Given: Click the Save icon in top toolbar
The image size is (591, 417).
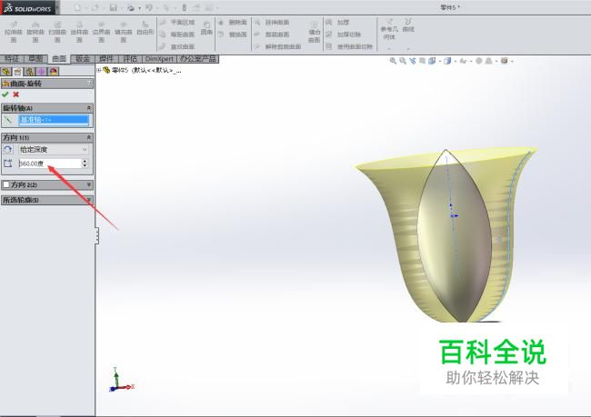Looking at the screenshot, I should pyautogui.click(x=113, y=7).
